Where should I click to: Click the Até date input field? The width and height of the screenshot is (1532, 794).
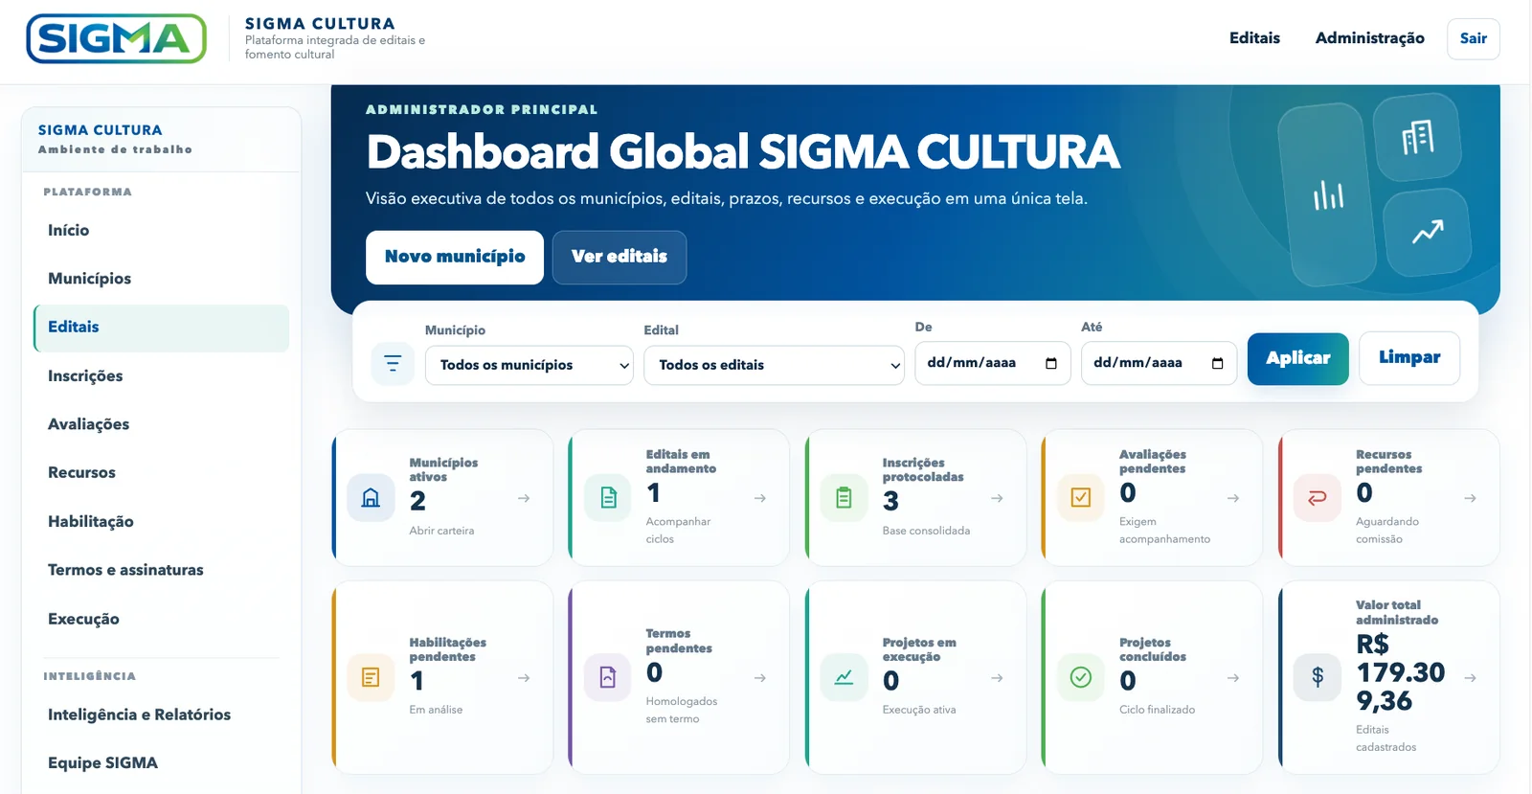point(1159,363)
